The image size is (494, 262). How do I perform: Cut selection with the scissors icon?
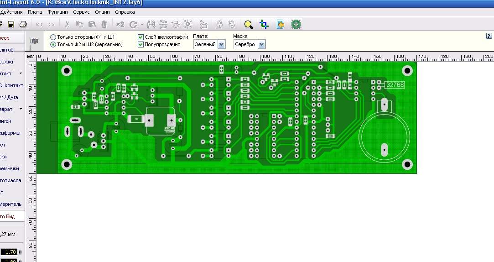click(x=67, y=24)
